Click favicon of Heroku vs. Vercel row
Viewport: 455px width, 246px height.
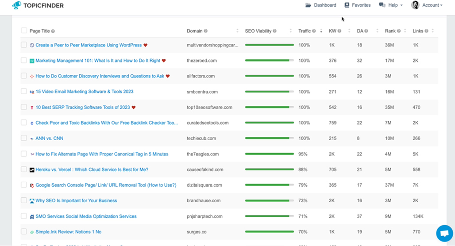tap(32, 170)
